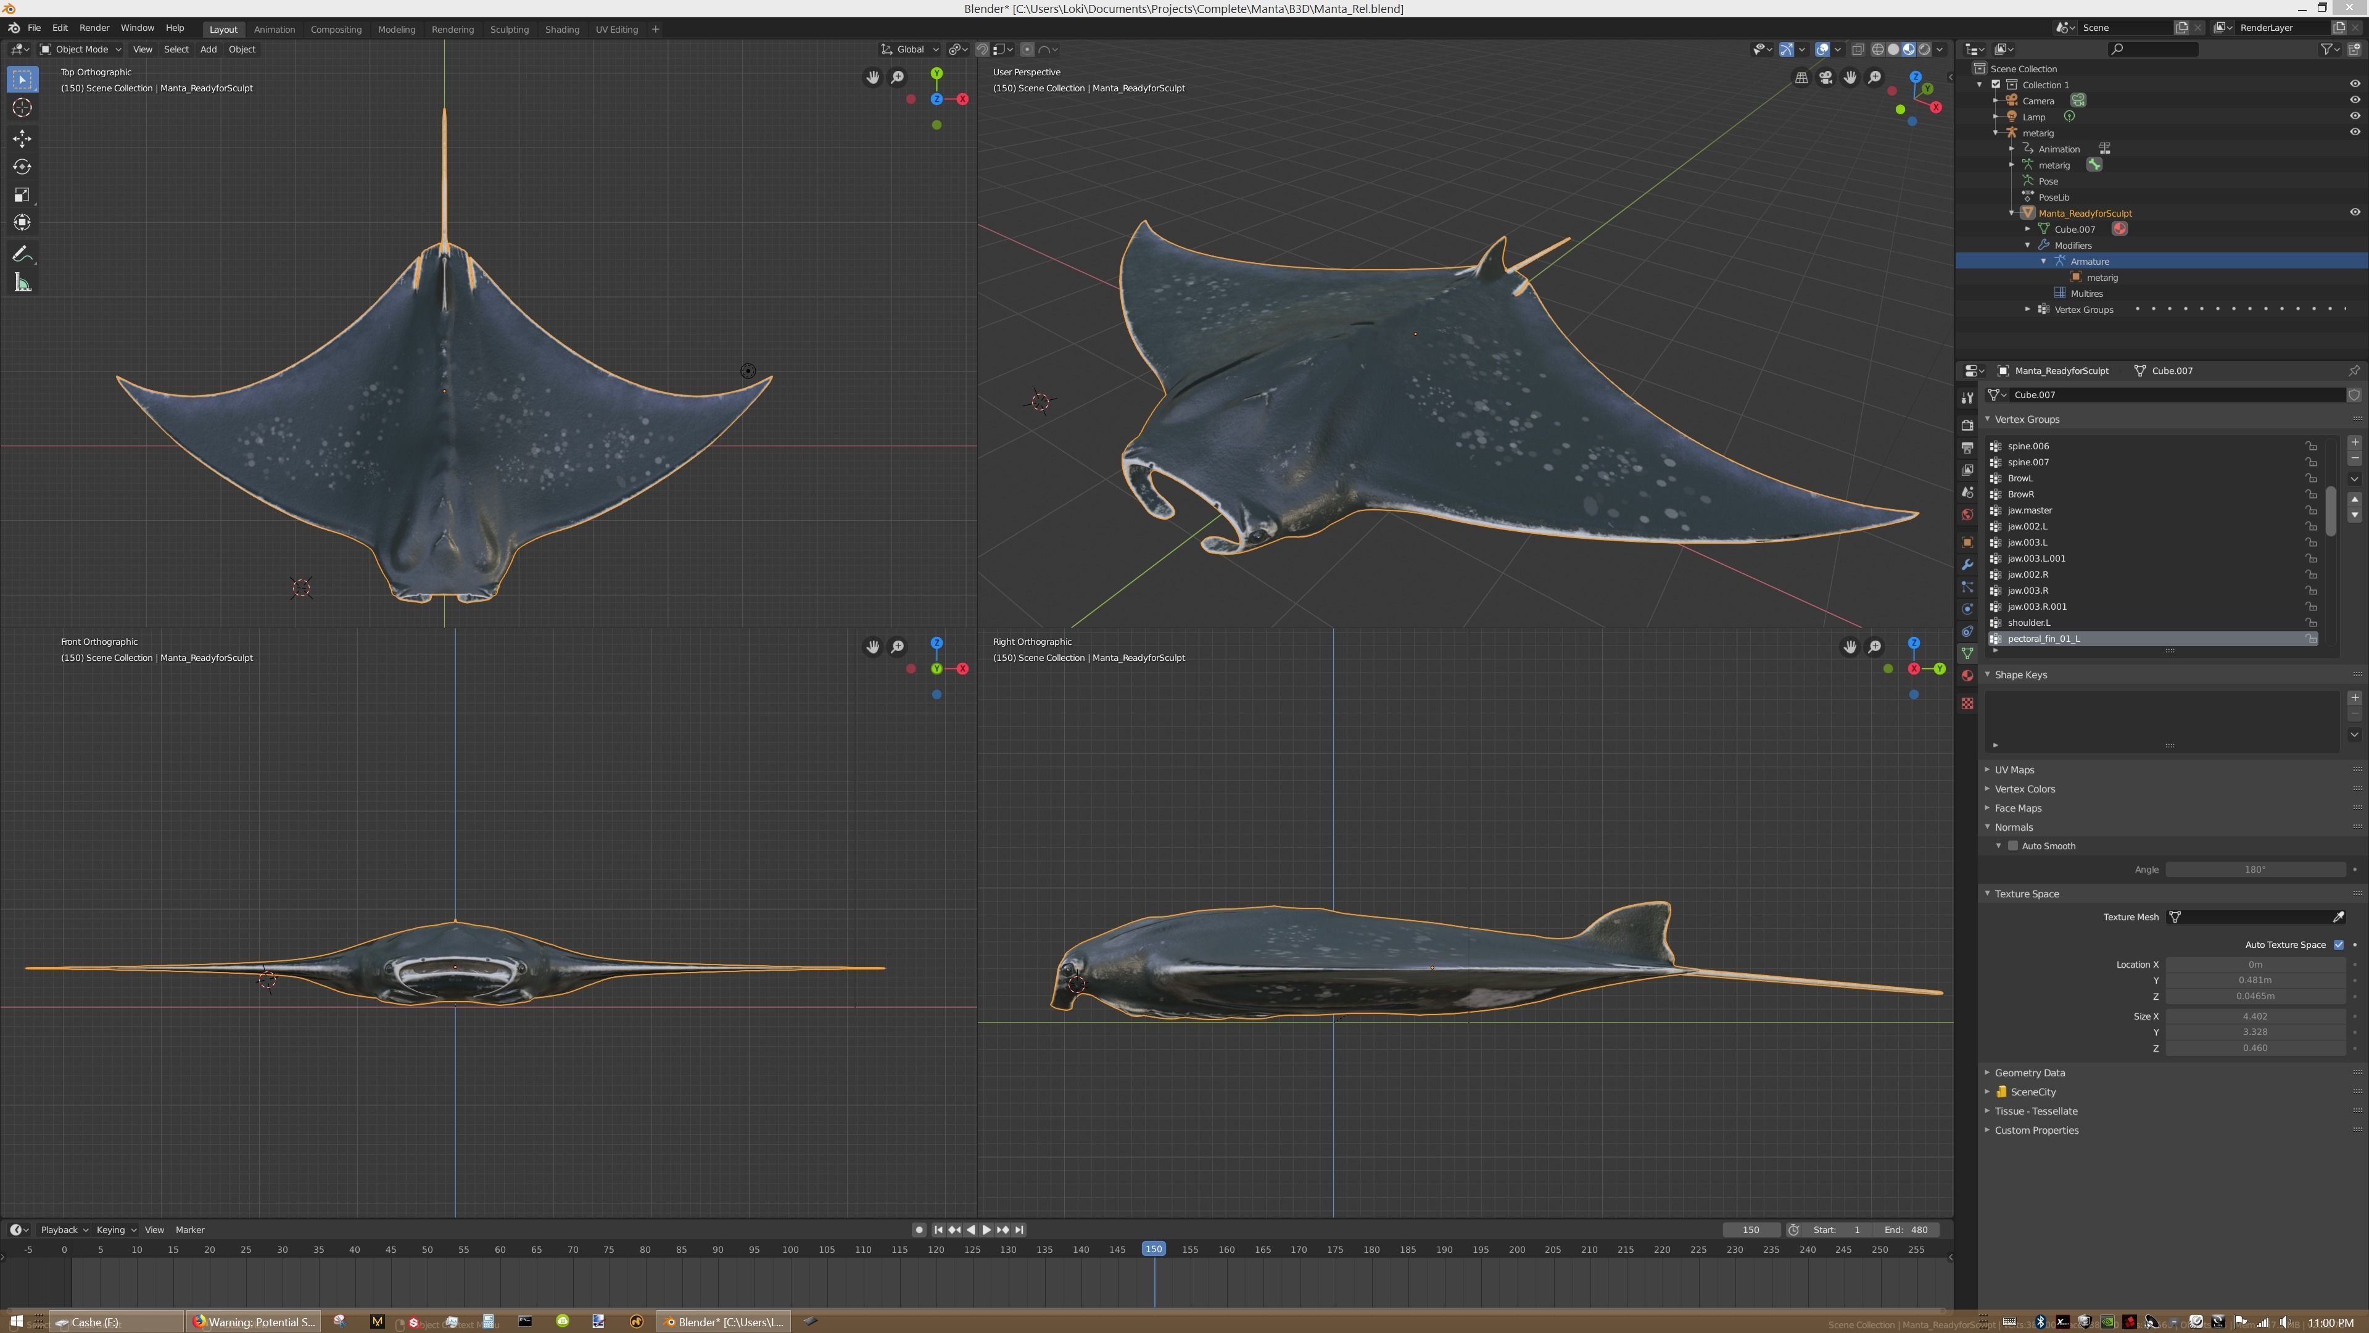Select the Move tool in left toolbar
This screenshot has width=2369, height=1333.
click(x=22, y=139)
